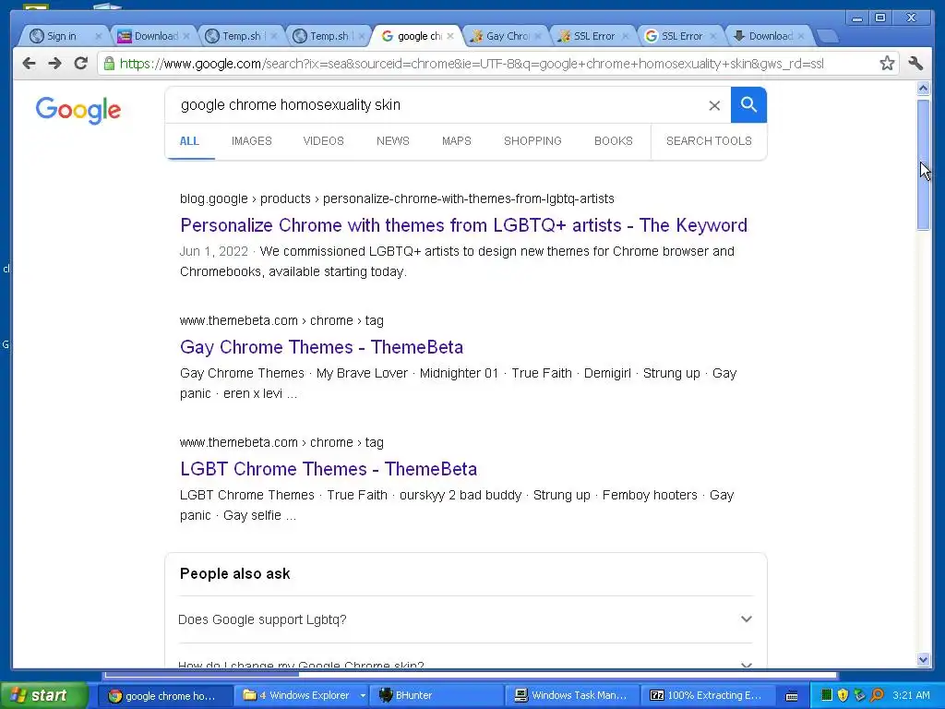
Task: Click the 3:21 AM taskbar clock
Action: coord(911,695)
